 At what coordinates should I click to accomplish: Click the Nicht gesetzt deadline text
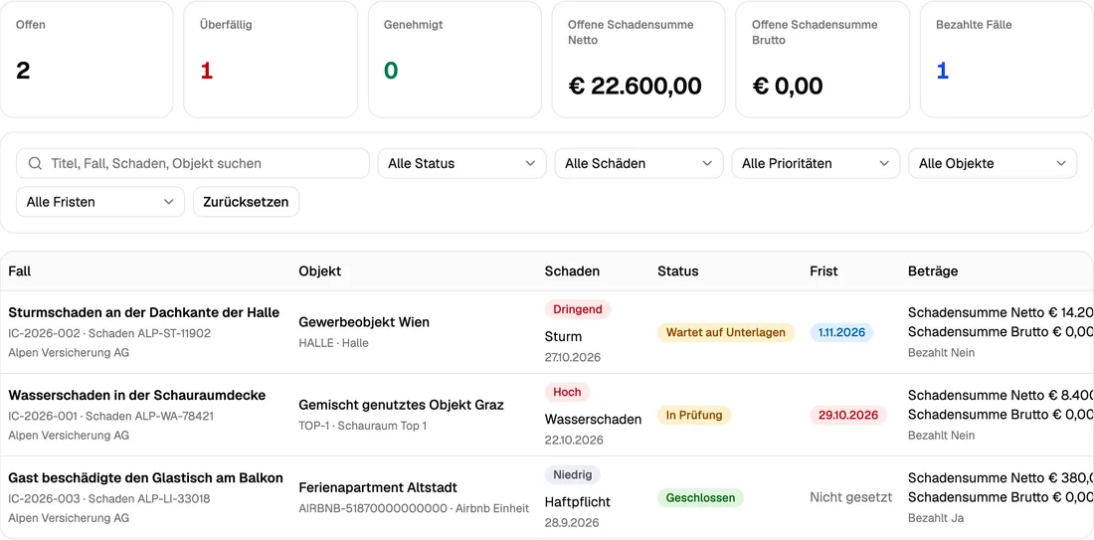(851, 497)
